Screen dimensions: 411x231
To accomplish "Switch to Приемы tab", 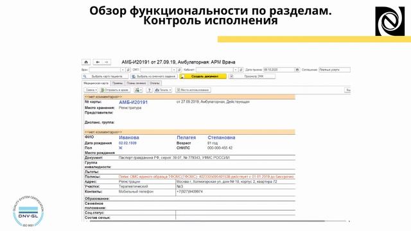I will (x=118, y=83).
